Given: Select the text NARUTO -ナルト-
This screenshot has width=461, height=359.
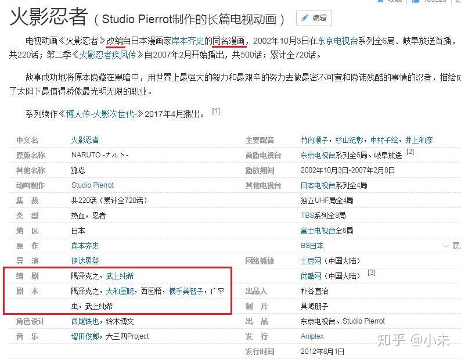Looking at the screenshot, I should point(100,155).
